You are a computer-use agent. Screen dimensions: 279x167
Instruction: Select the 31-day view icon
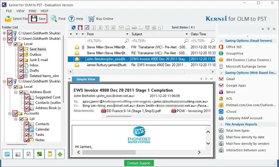(113, 28)
